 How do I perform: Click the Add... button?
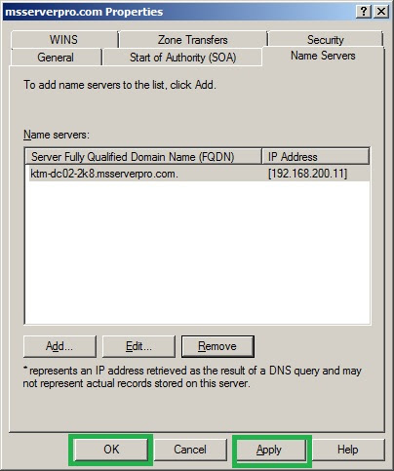[59, 346]
